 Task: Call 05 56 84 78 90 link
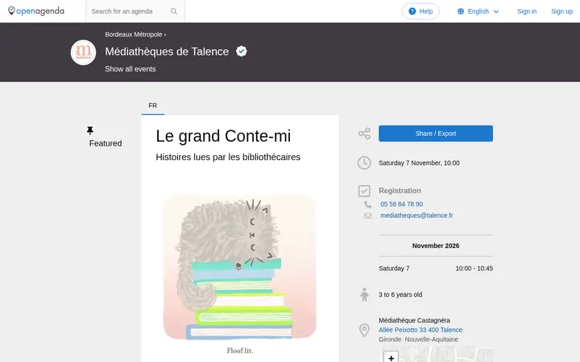coord(401,204)
